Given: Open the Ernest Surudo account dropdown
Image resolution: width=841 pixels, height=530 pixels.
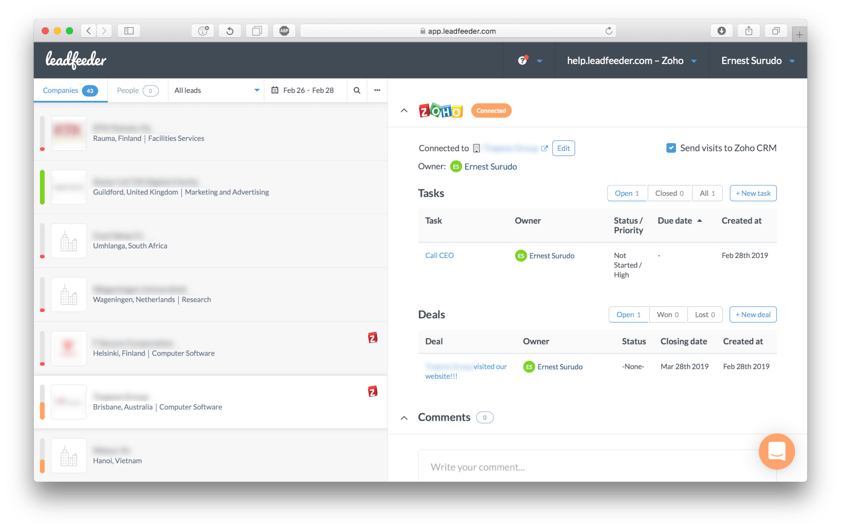Looking at the screenshot, I should click(757, 61).
